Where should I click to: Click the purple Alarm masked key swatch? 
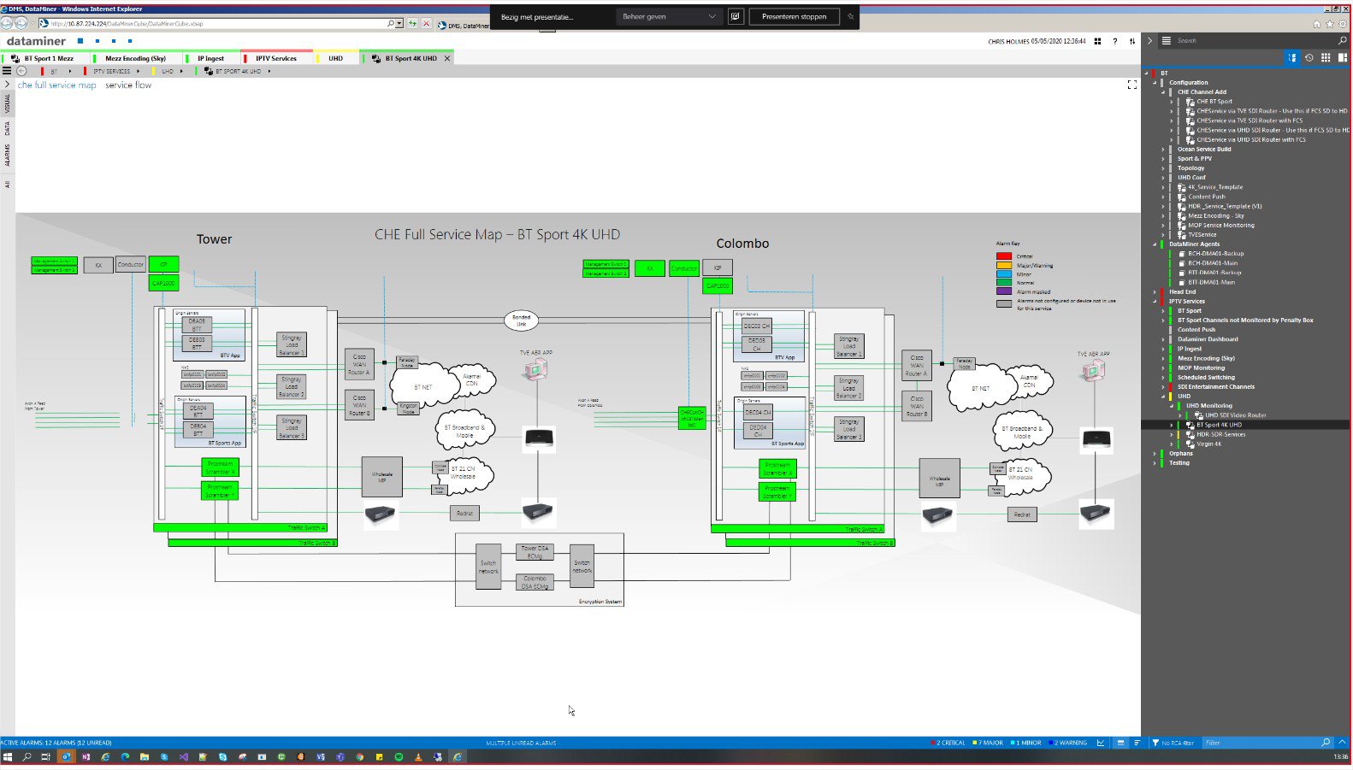click(x=1004, y=291)
